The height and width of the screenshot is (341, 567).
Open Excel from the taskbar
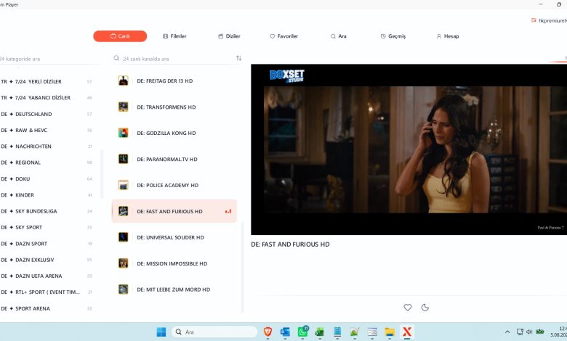[320, 332]
